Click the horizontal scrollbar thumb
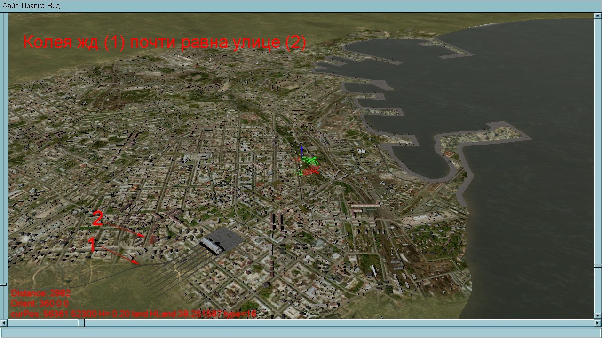Viewport: 602px width, 338px height. pyautogui.click(x=81, y=323)
